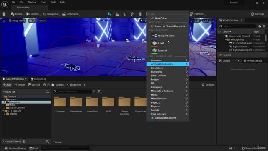The height and width of the screenshot is (151, 268).
Task: Click the search icon beside BLASTER
Action: [x=47, y=92]
